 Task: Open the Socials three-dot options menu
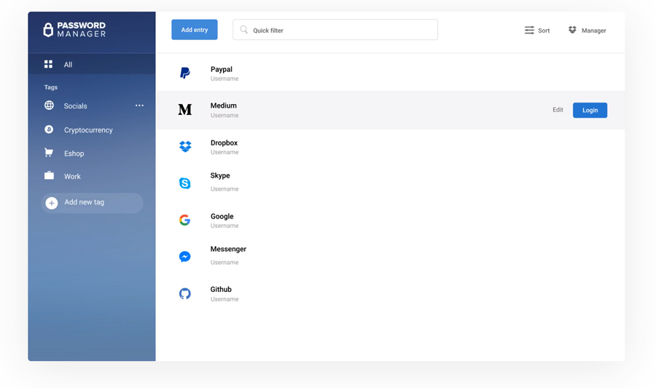click(139, 106)
